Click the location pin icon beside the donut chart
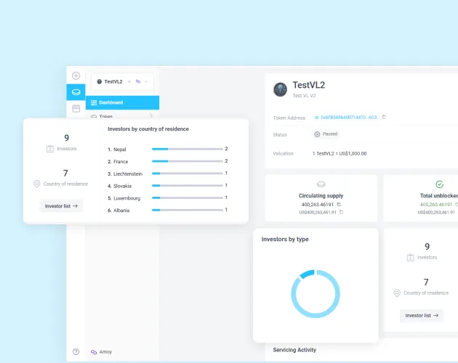Image resolution: width=458 pixels, height=363 pixels. (x=397, y=293)
